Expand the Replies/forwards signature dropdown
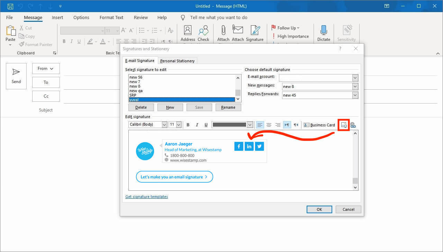The width and height of the screenshot is (443, 252). [355, 95]
